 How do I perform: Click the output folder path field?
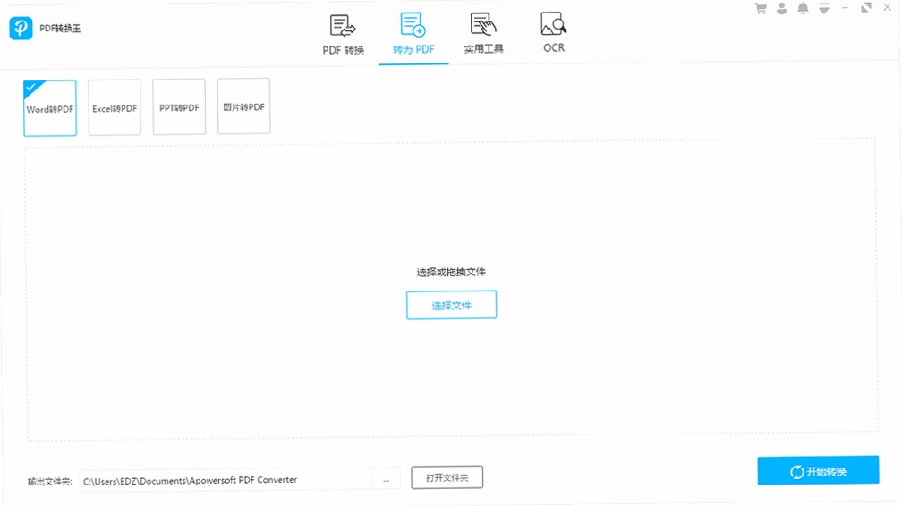click(x=226, y=479)
